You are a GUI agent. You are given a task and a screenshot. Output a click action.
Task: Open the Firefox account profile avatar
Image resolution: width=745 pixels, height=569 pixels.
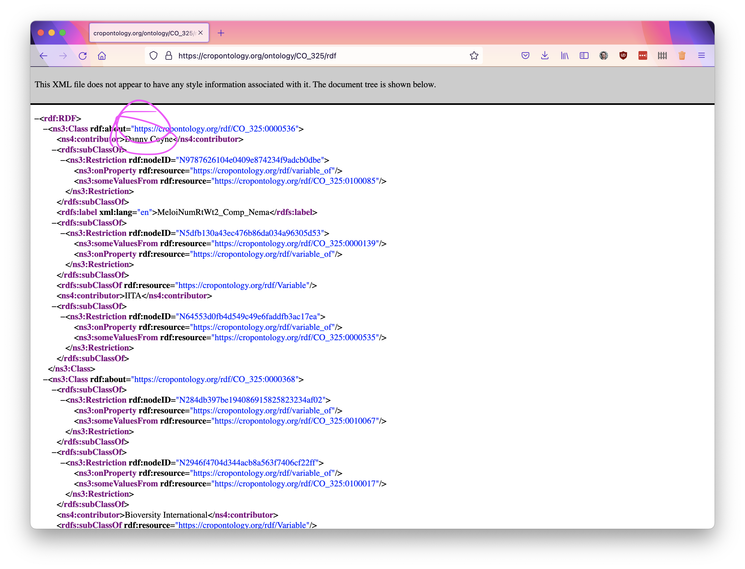(603, 55)
